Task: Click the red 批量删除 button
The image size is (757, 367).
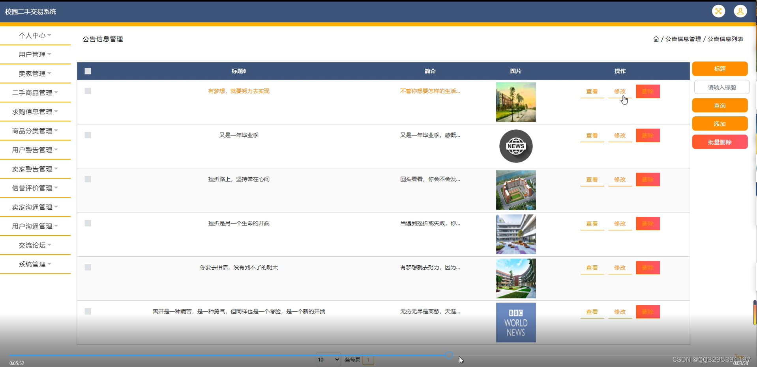Action: pyautogui.click(x=720, y=142)
